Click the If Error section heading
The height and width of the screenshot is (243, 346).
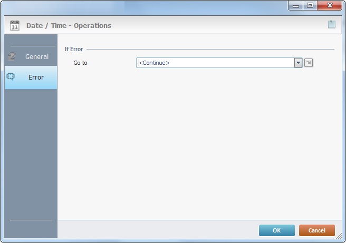pyautogui.click(x=74, y=49)
